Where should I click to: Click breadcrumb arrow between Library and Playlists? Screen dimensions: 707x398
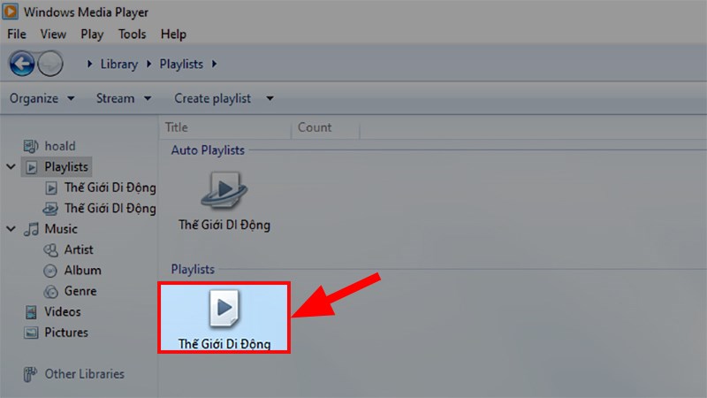pyautogui.click(x=148, y=64)
